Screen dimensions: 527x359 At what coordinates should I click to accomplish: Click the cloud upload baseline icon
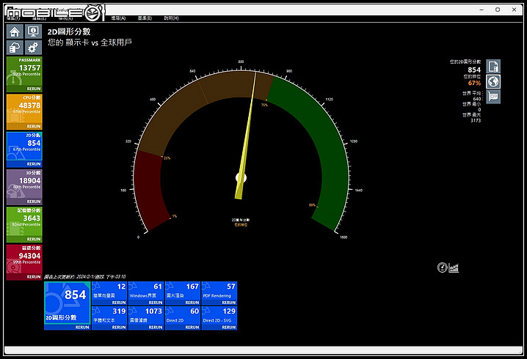(15, 47)
